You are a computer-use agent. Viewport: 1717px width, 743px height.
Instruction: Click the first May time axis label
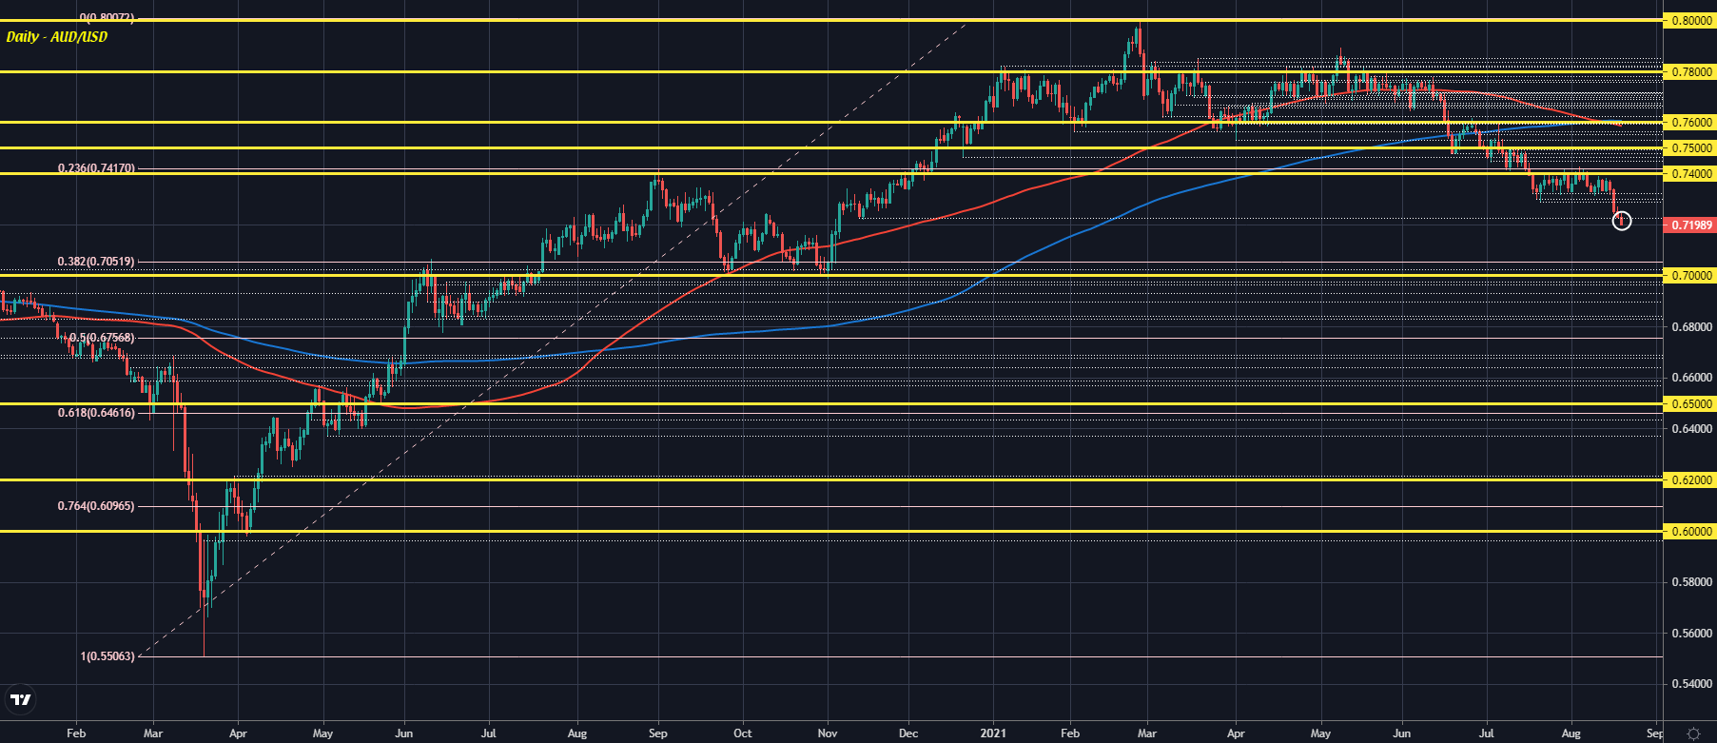pyautogui.click(x=322, y=733)
